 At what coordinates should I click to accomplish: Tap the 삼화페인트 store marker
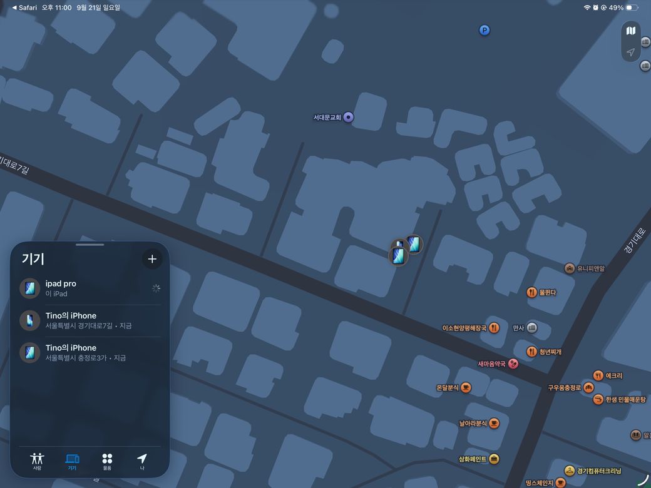click(x=494, y=459)
